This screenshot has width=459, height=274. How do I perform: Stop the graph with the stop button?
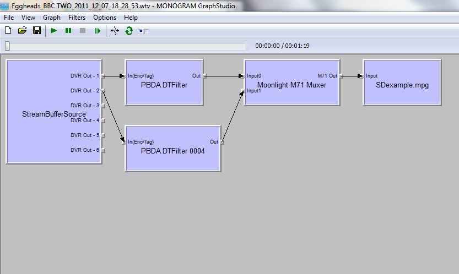pos(83,31)
